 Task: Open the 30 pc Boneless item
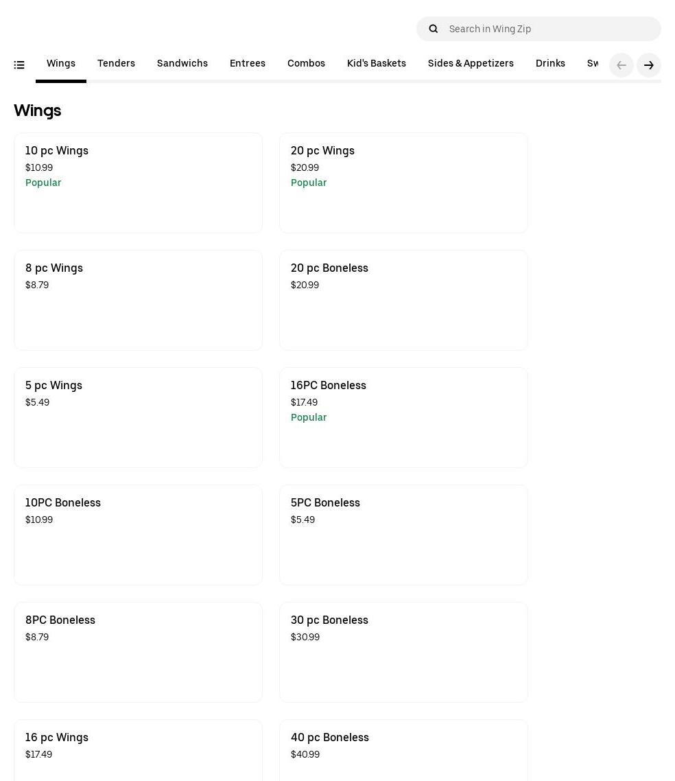(403, 652)
